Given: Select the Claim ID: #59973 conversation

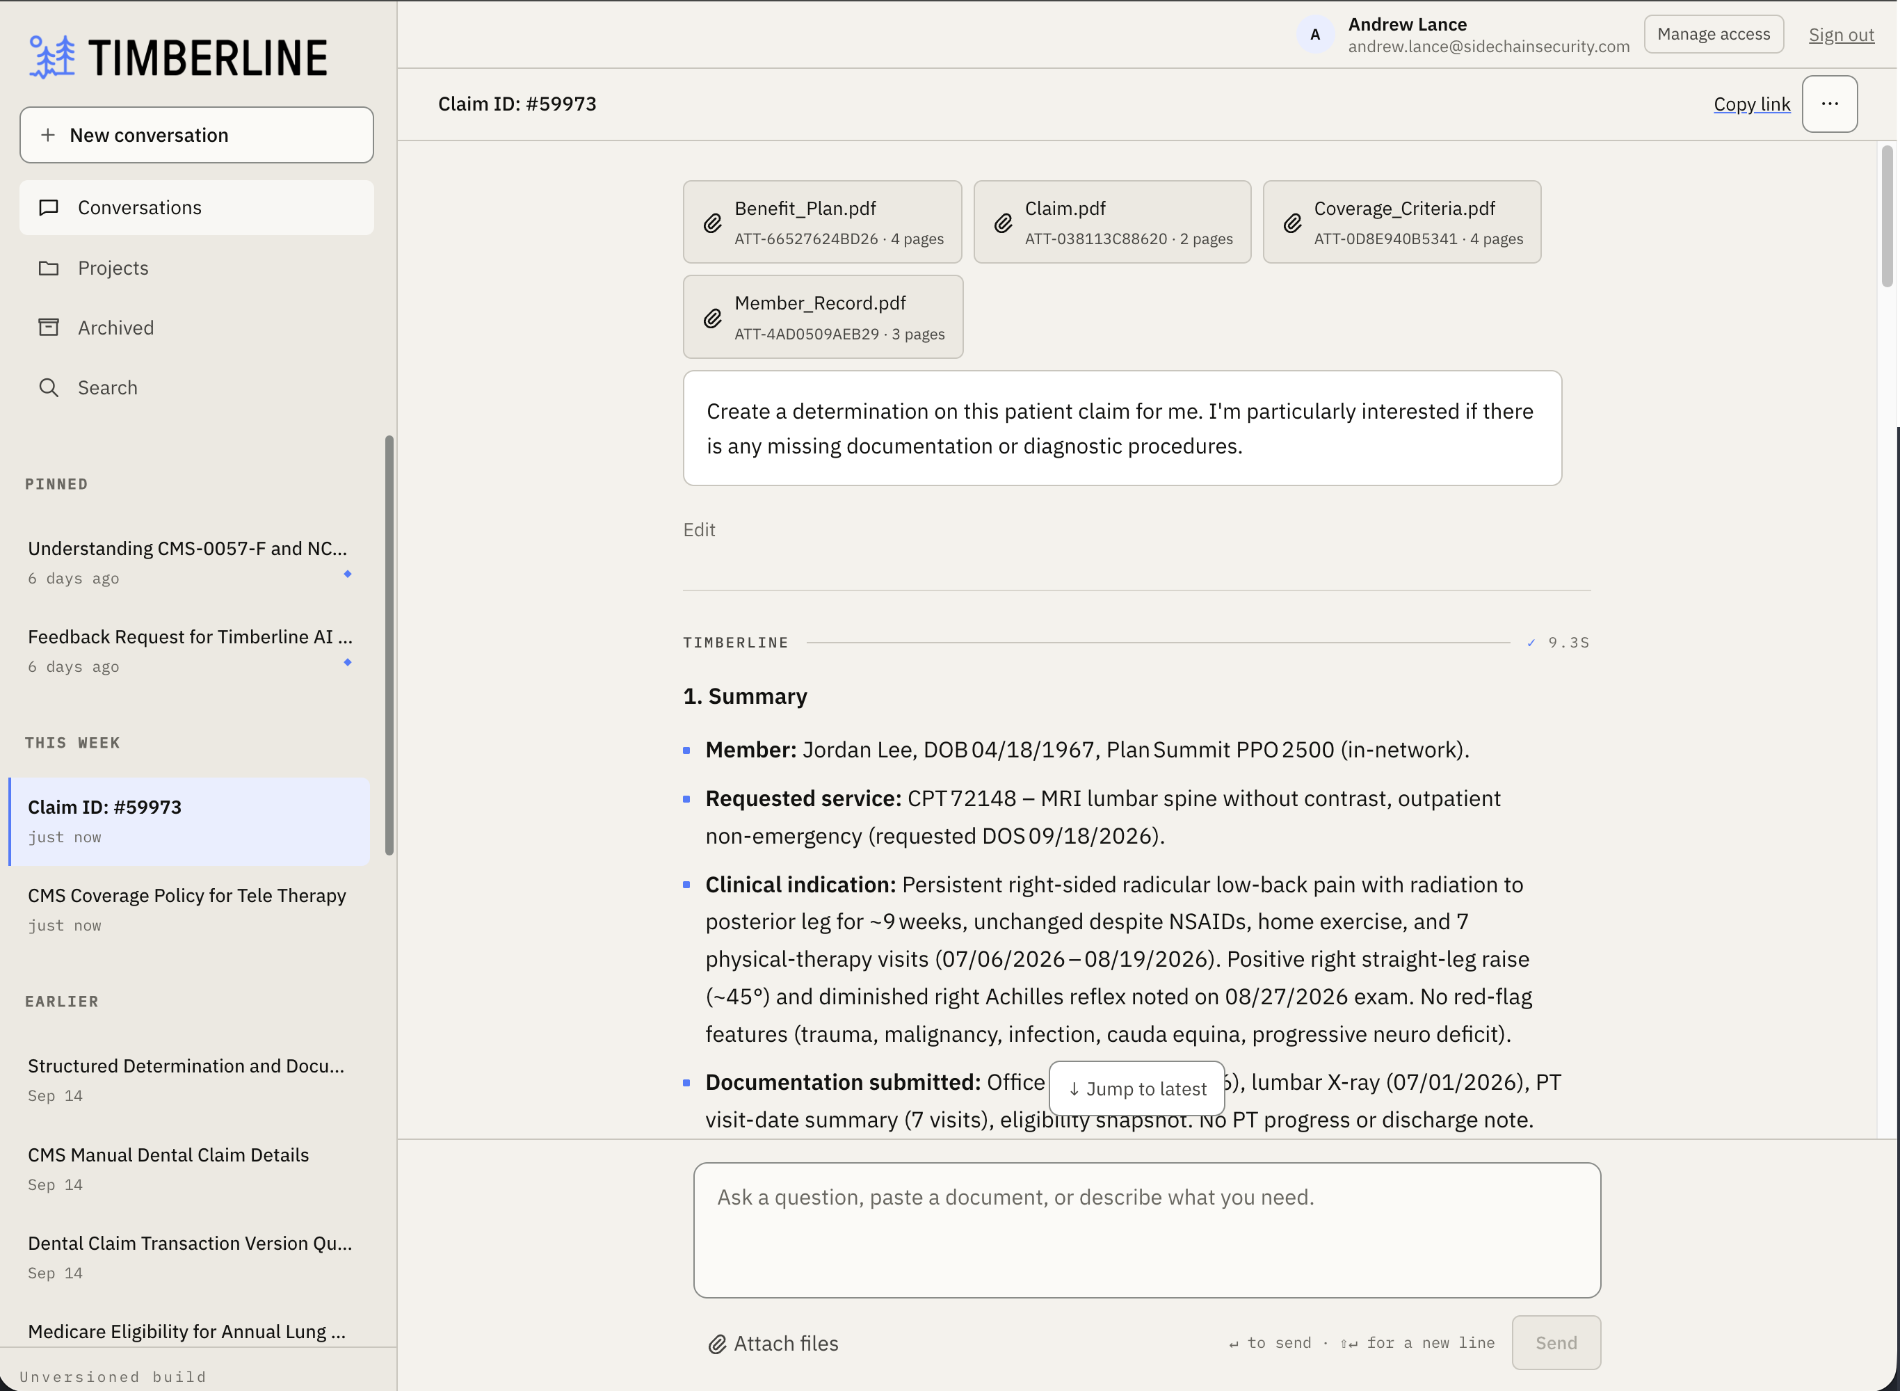Looking at the screenshot, I should pos(189,822).
